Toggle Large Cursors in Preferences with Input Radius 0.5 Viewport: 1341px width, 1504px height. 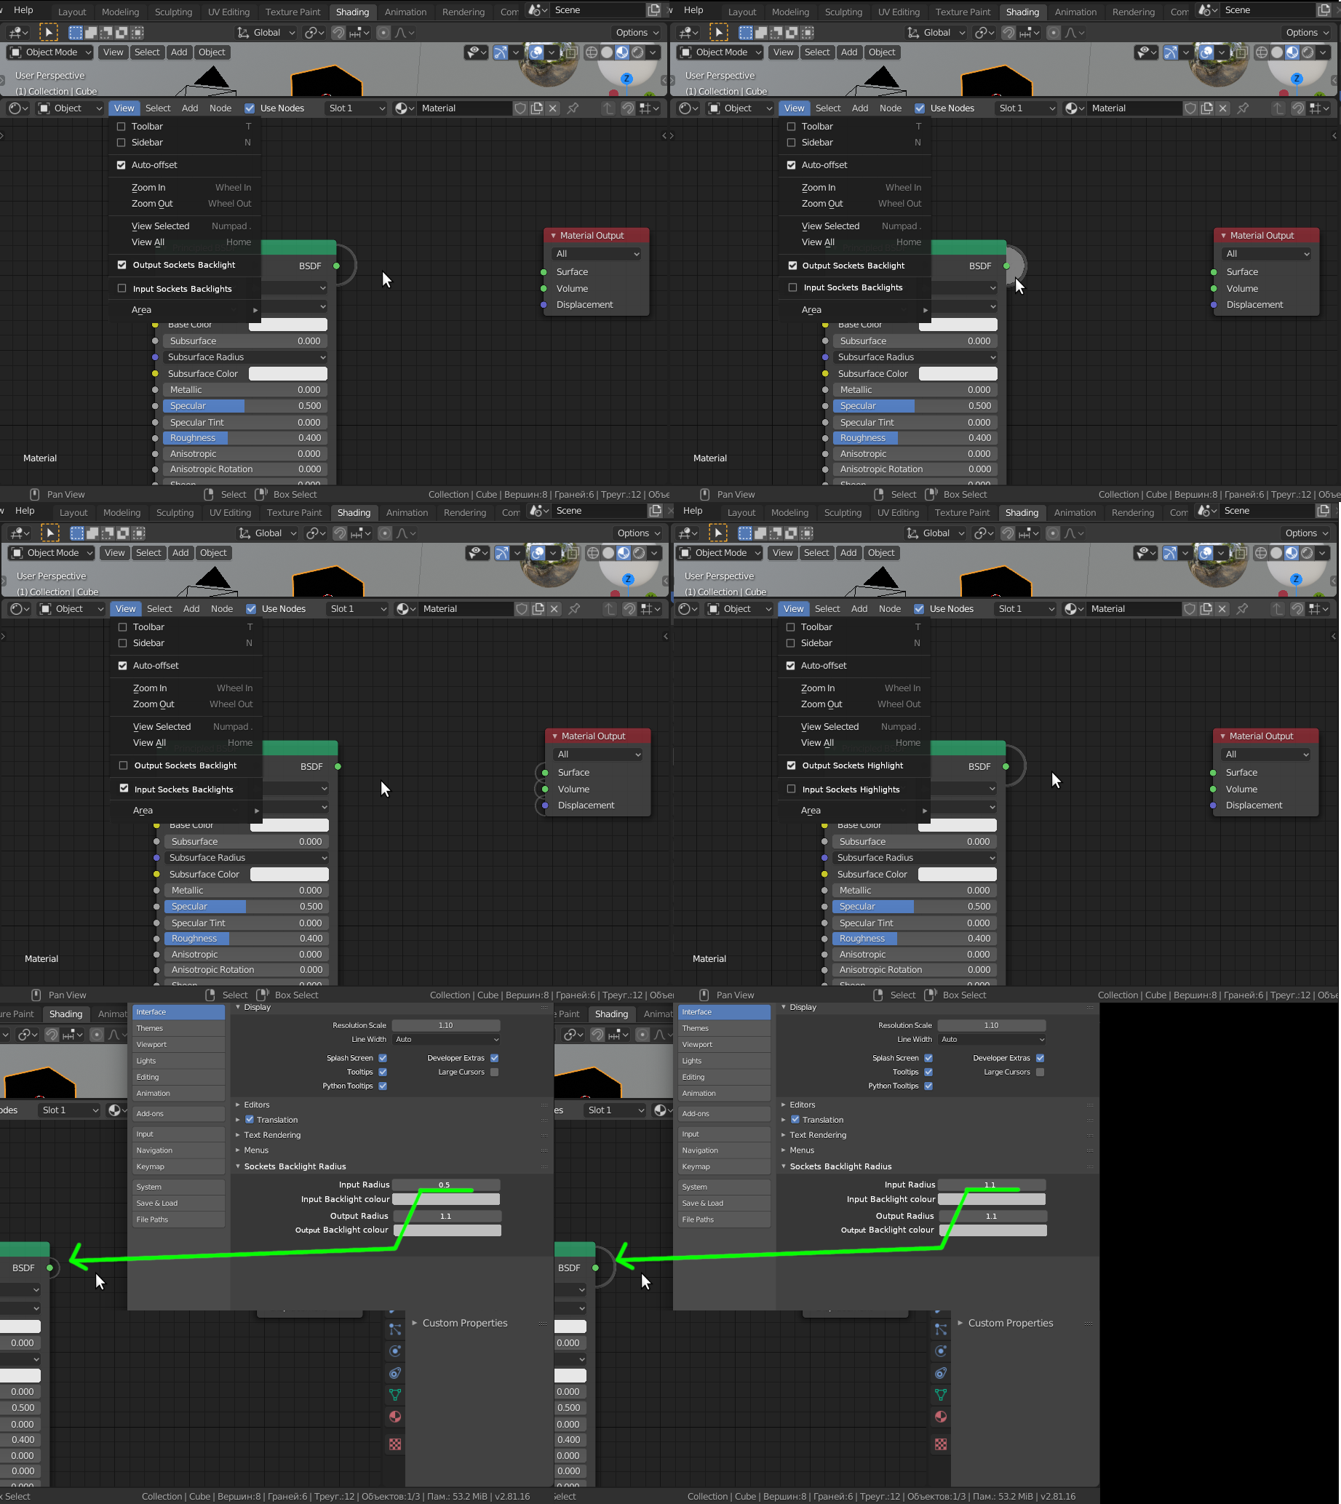pos(494,1073)
